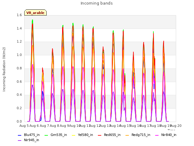Click the magenta Nir840_in legend color marker
The height and width of the screenshot is (146, 194).
(x=157, y=135)
